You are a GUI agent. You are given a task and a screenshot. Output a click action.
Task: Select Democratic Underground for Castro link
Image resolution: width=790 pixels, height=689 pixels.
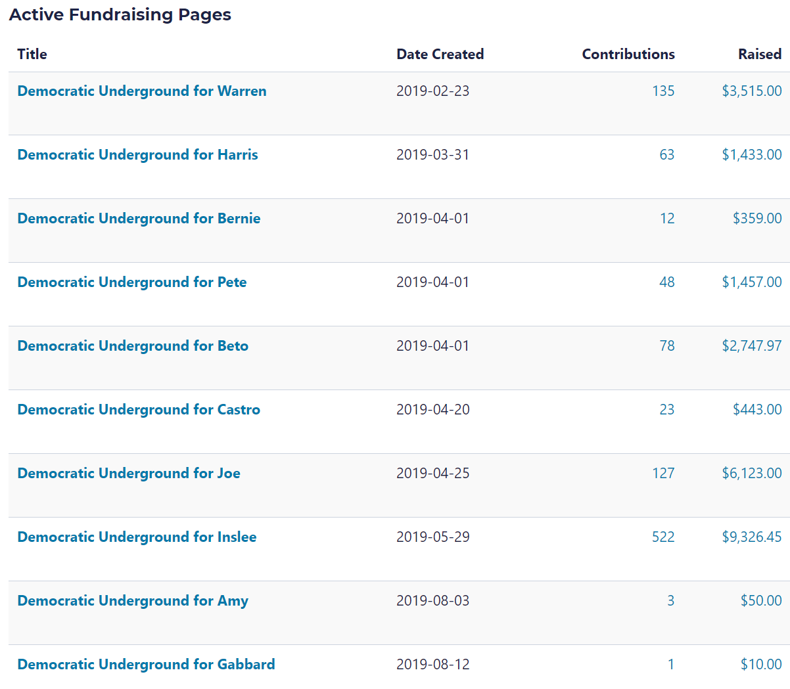tap(139, 410)
